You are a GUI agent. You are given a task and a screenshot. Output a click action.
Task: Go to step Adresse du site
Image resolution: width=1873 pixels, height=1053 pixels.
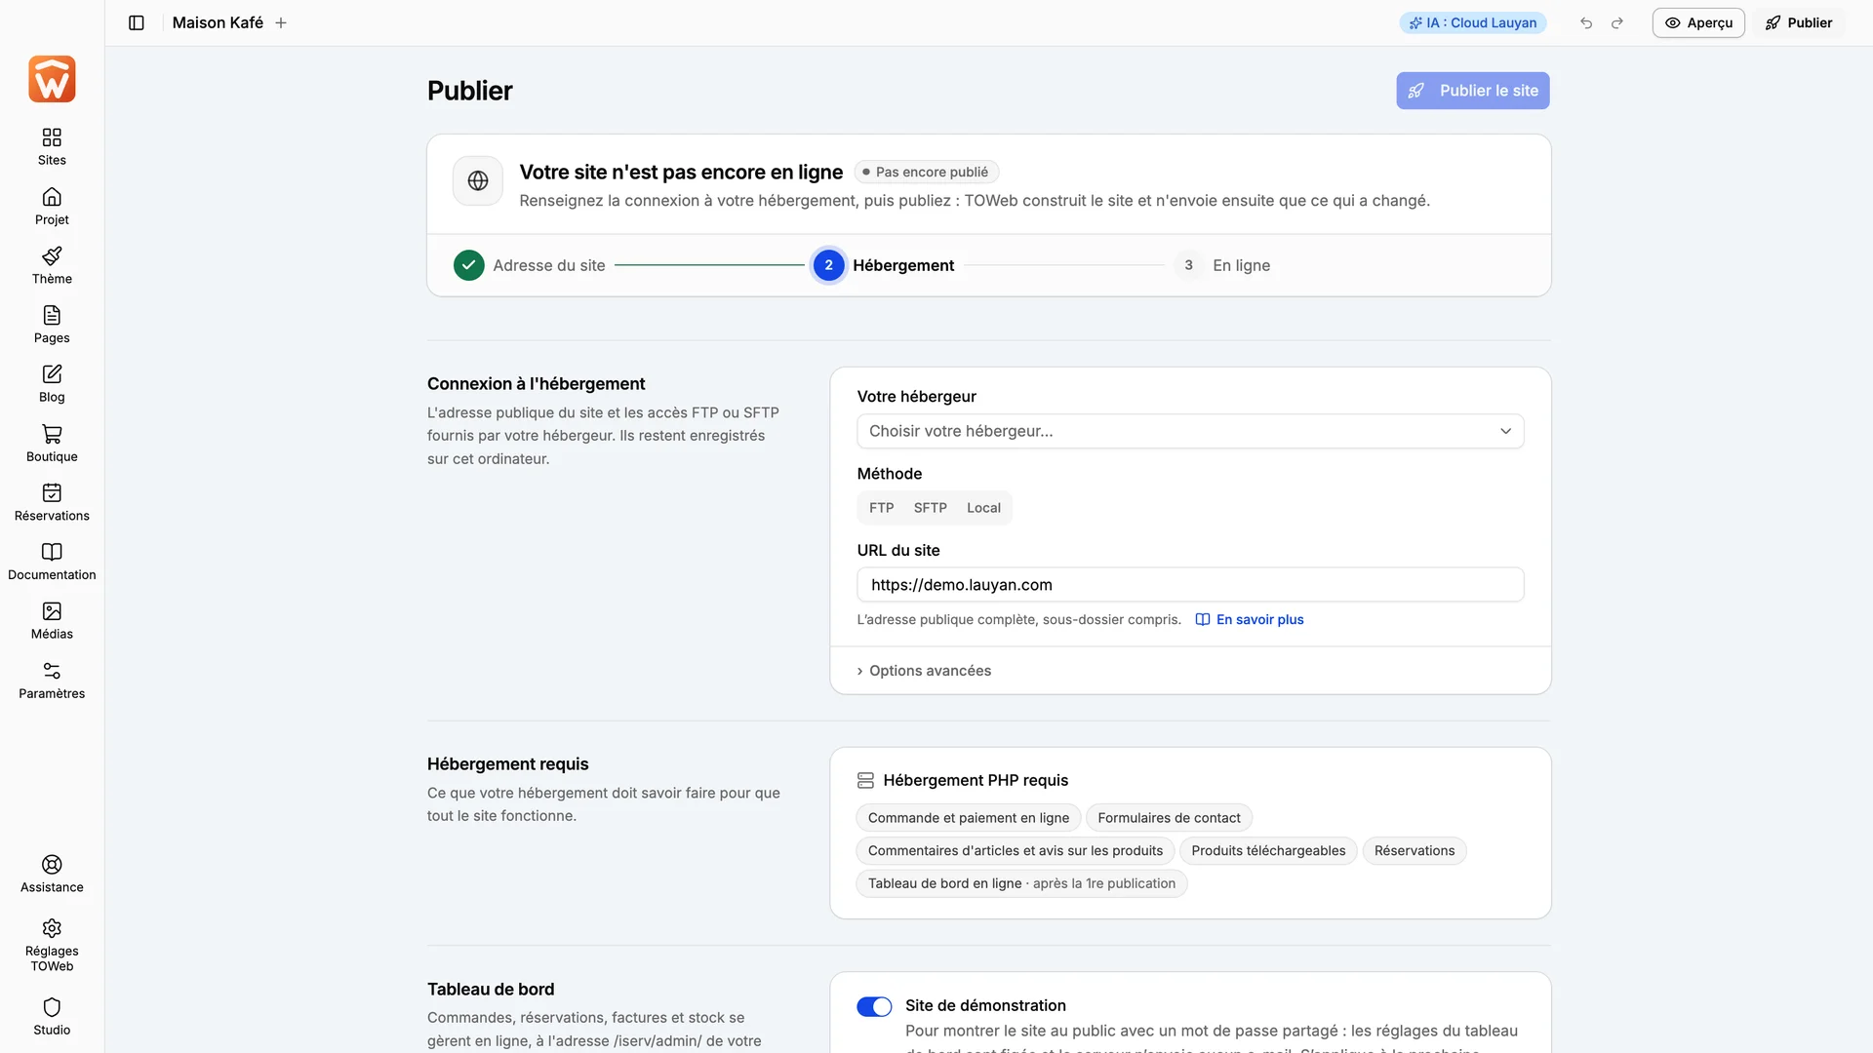point(530,265)
